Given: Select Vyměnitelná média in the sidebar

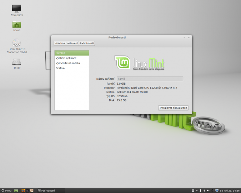Looking at the screenshot, I should click(72, 63).
